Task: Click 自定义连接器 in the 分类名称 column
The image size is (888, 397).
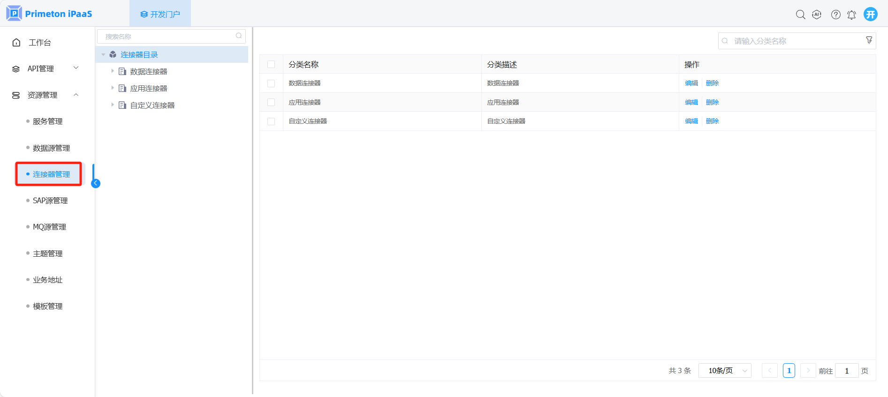Action: (x=308, y=121)
